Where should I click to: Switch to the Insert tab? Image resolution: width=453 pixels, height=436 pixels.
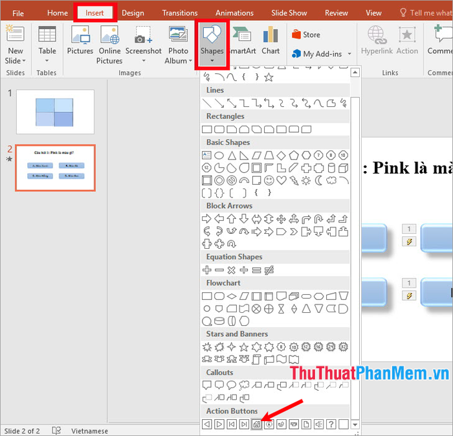coord(94,13)
